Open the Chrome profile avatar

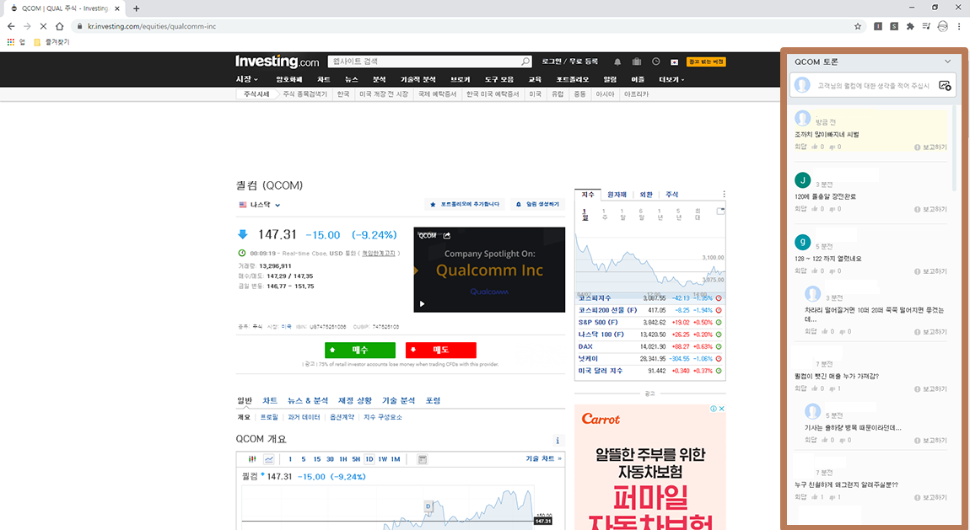[x=943, y=27]
